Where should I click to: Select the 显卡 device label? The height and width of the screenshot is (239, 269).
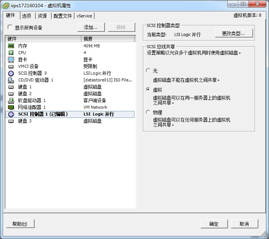coord(23,59)
